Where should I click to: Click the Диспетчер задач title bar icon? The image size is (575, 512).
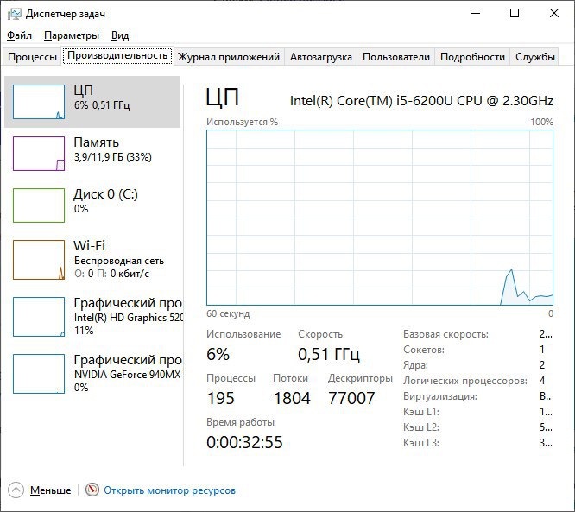click(15, 14)
